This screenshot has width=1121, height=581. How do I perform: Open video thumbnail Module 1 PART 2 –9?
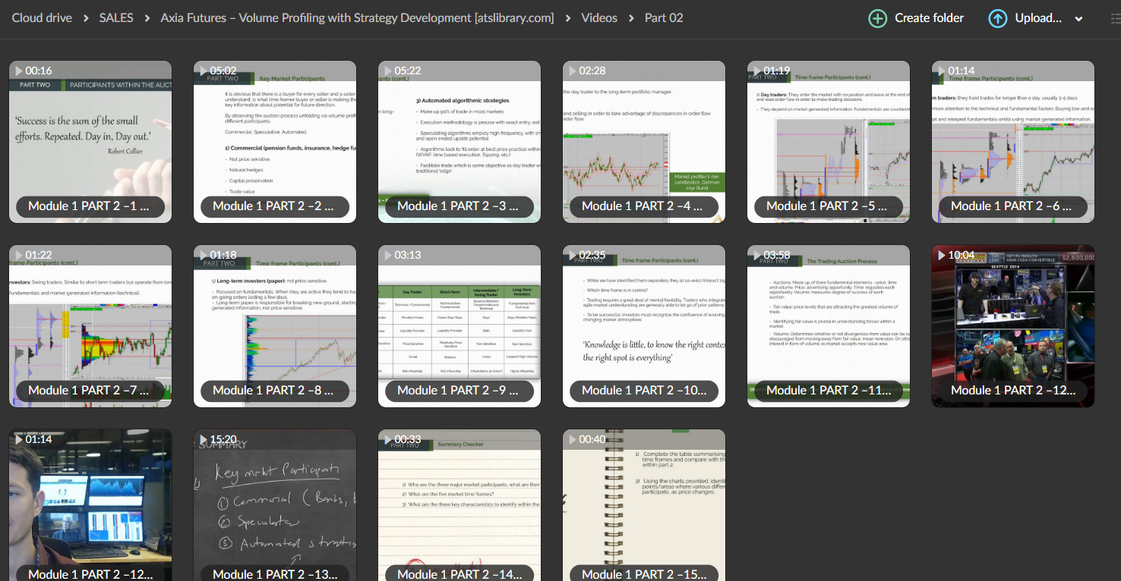tap(459, 326)
